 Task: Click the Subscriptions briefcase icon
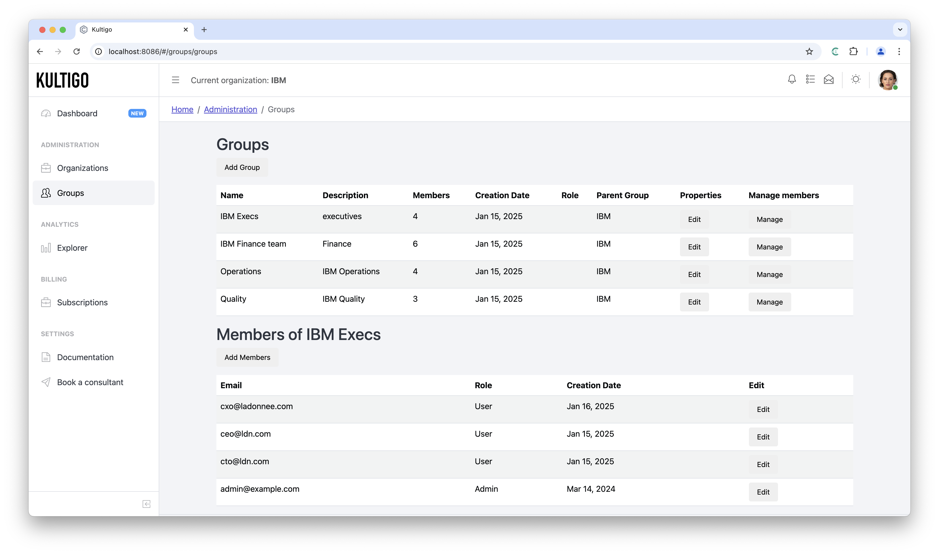point(46,303)
